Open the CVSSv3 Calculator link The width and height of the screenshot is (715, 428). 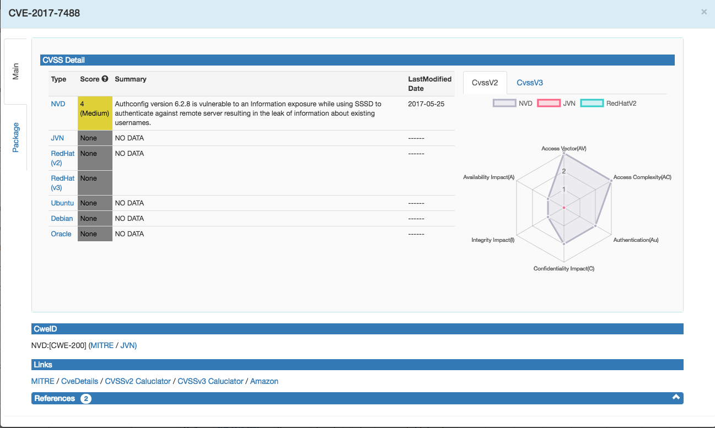pos(210,381)
